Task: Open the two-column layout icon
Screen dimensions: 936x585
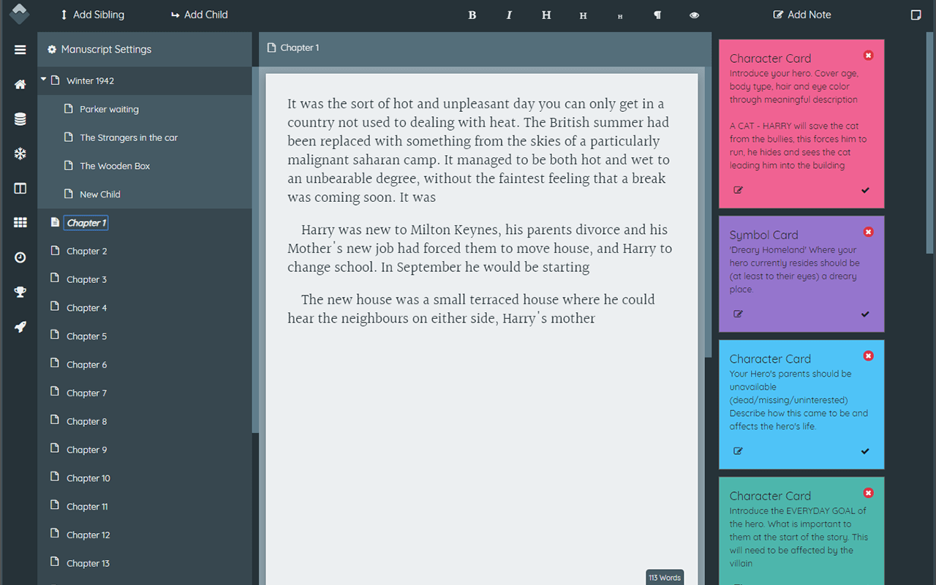Action: [20, 189]
